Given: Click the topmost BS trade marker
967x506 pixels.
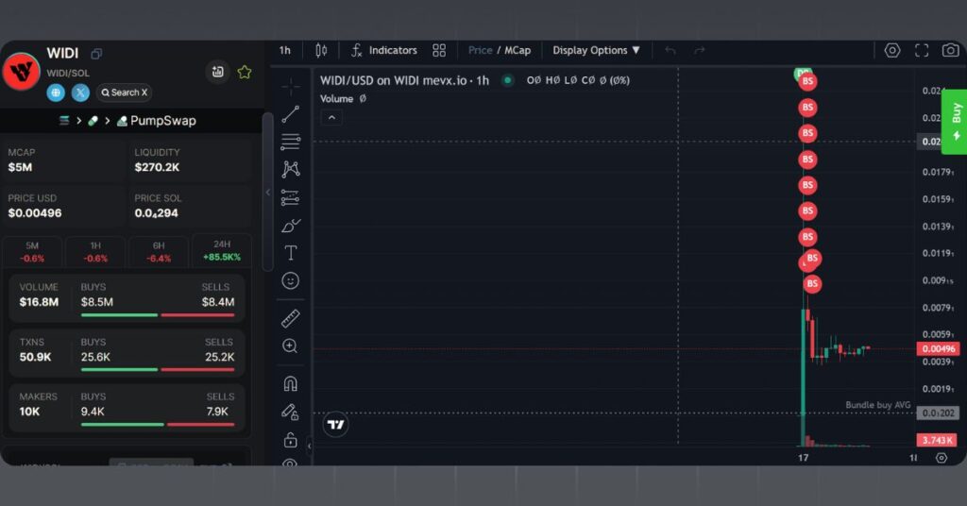Looking at the screenshot, I should 807,81.
